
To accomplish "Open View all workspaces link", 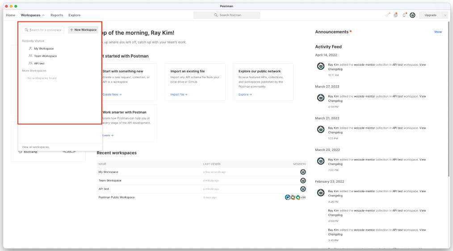I will [36, 147].
